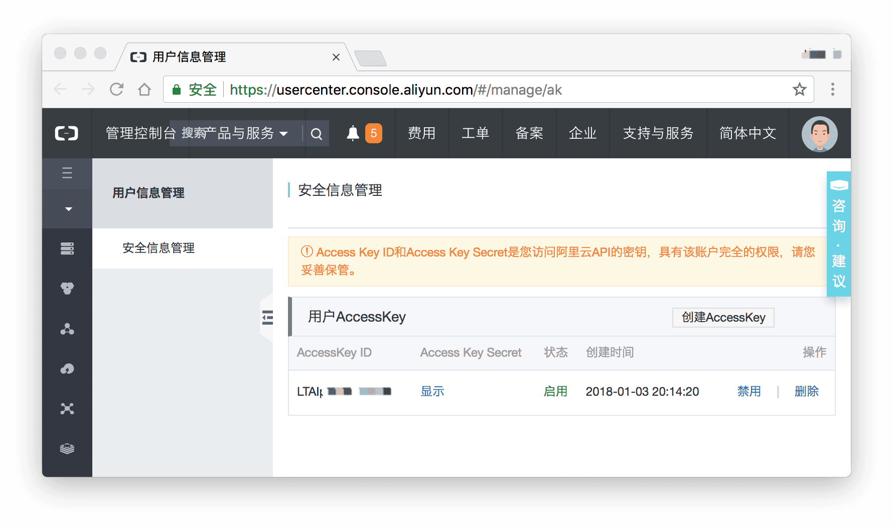Screen dimensions: 893x527
Task: Click the shield security icon in the sidebar
Action: pyautogui.click(x=67, y=289)
